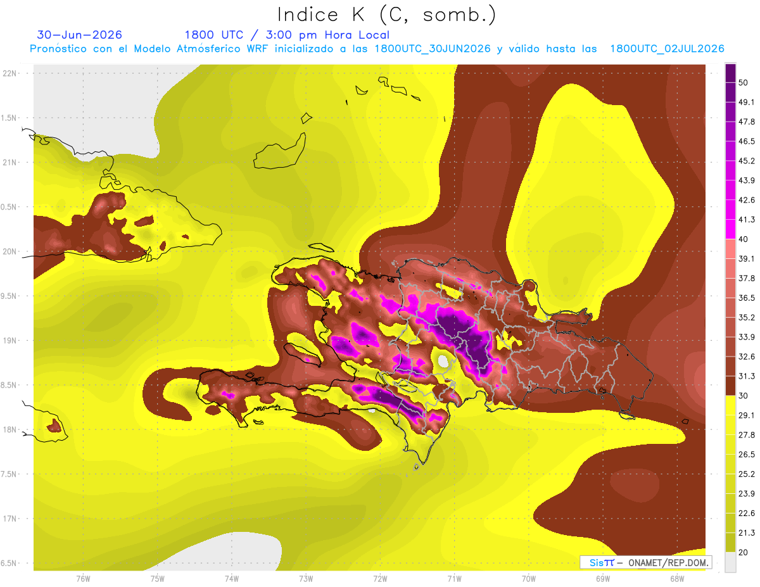
Task: Click the "Indice K (C, somb.)" title
Action: 387,15
